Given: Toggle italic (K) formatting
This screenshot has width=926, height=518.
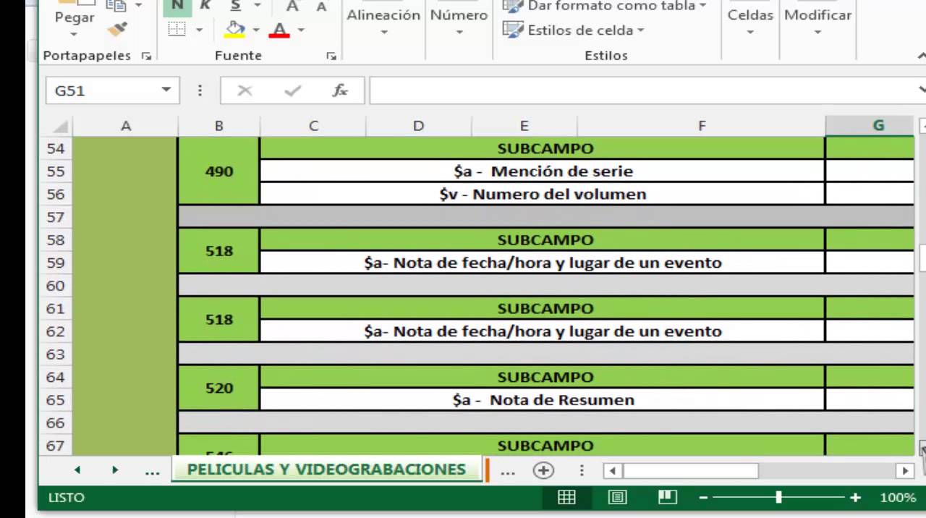Looking at the screenshot, I should [205, 6].
